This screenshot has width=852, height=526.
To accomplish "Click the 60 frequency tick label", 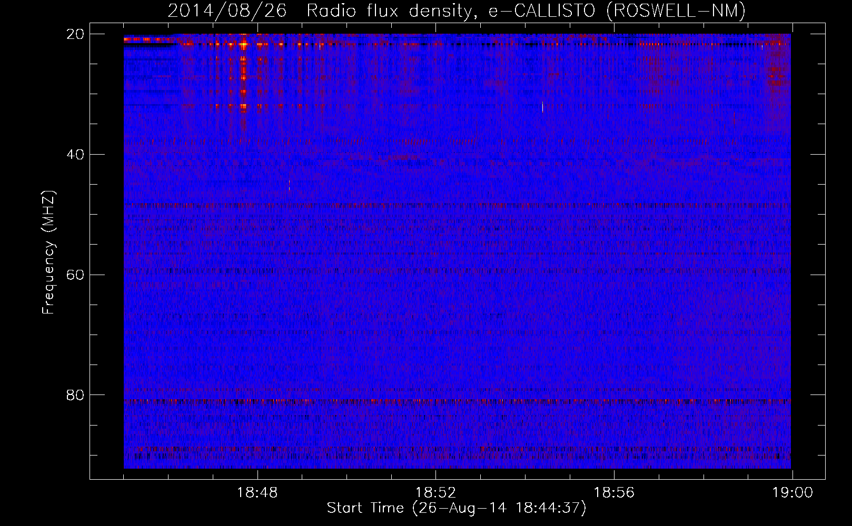I will click(x=75, y=275).
